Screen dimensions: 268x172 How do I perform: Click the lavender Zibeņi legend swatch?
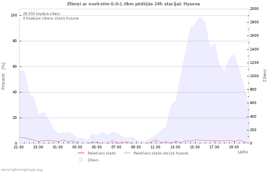(81, 160)
